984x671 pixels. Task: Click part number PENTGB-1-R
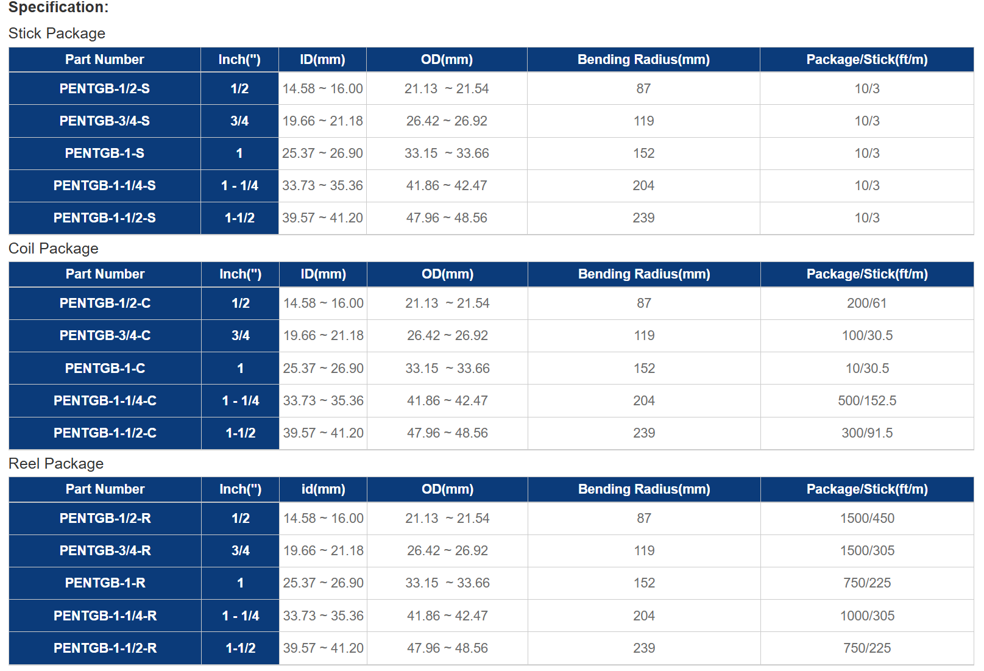pyautogui.click(x=105, y=583)
